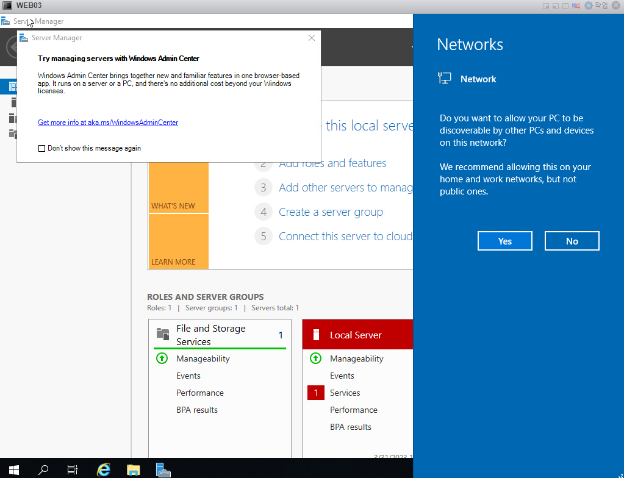Click "Add other servers to manage" link

[345, 187]
